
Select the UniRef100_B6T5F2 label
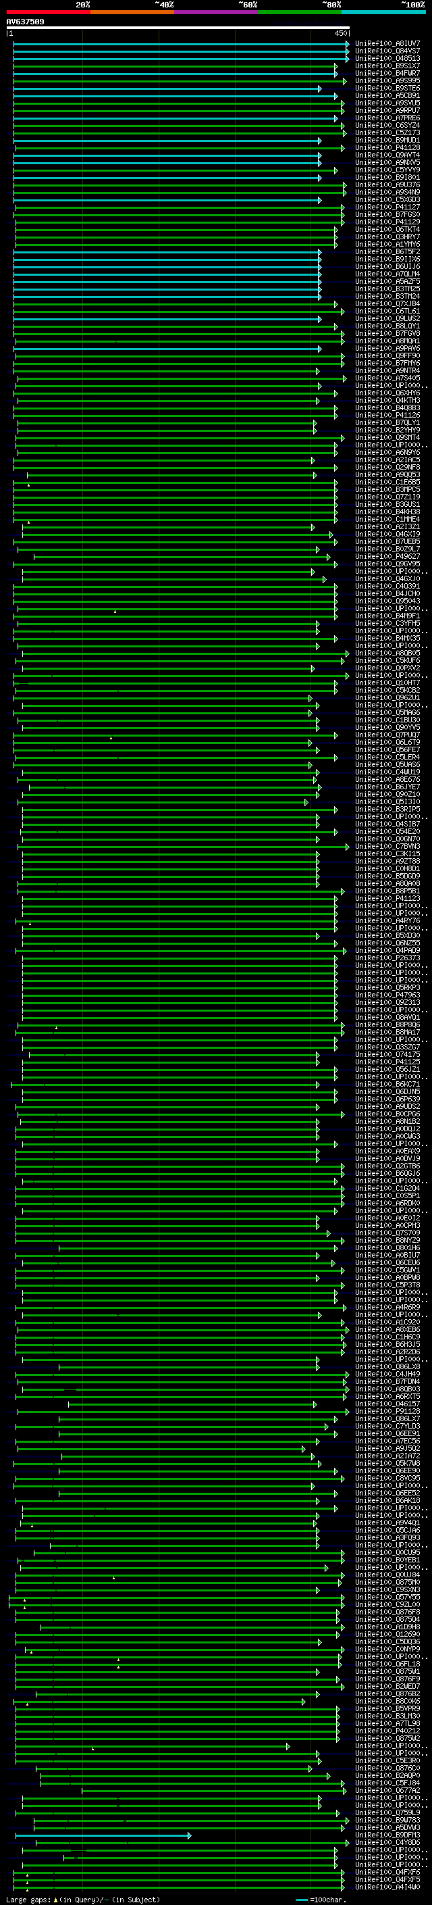click(387, 251)
